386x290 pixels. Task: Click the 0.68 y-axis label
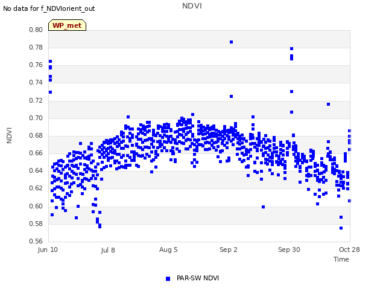(x=36, y=135)
